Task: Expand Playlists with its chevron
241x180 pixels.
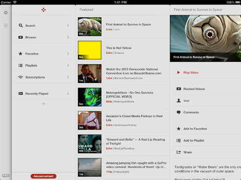Action: 68,65
